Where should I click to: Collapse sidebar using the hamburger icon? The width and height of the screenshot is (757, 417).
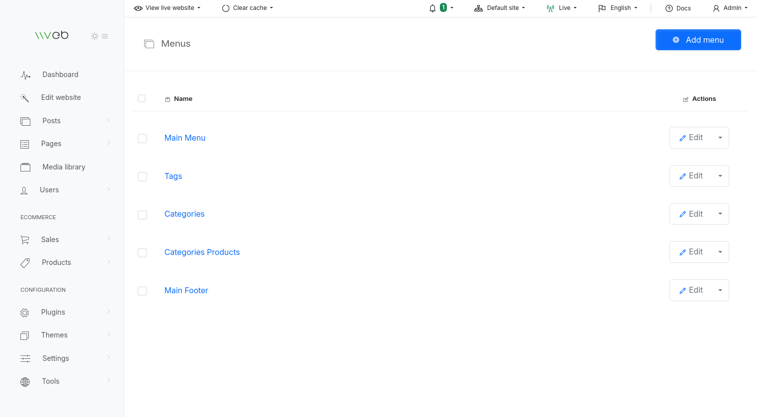[x=105, y=36]
